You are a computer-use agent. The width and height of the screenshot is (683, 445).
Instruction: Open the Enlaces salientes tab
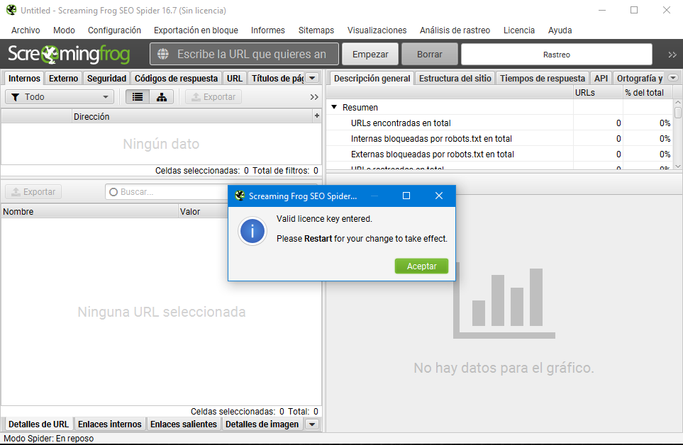click(184, 424)
